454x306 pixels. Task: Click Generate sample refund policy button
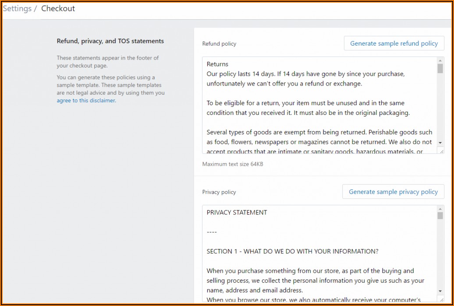click(x=394, y=43)
